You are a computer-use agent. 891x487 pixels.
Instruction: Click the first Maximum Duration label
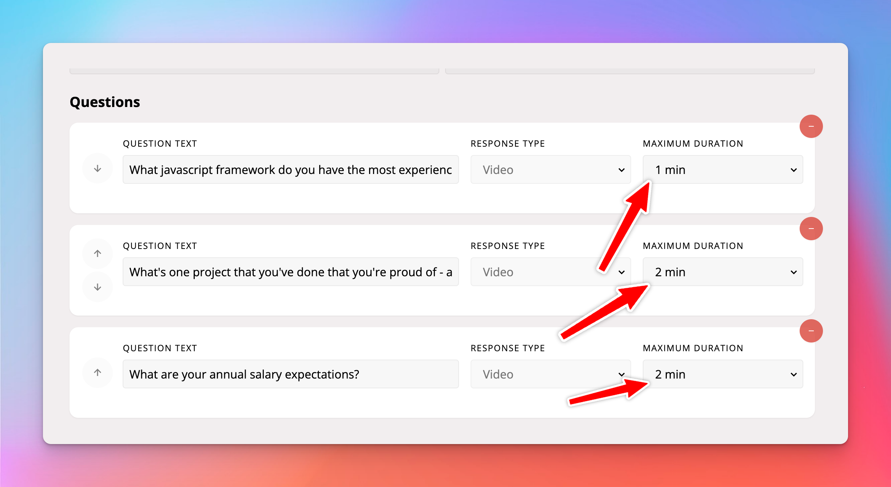693,144
